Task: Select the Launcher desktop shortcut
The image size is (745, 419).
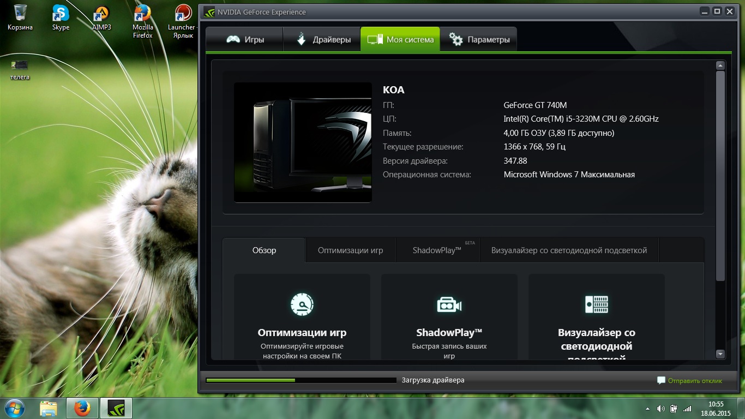Action: (x=183, y=21)
